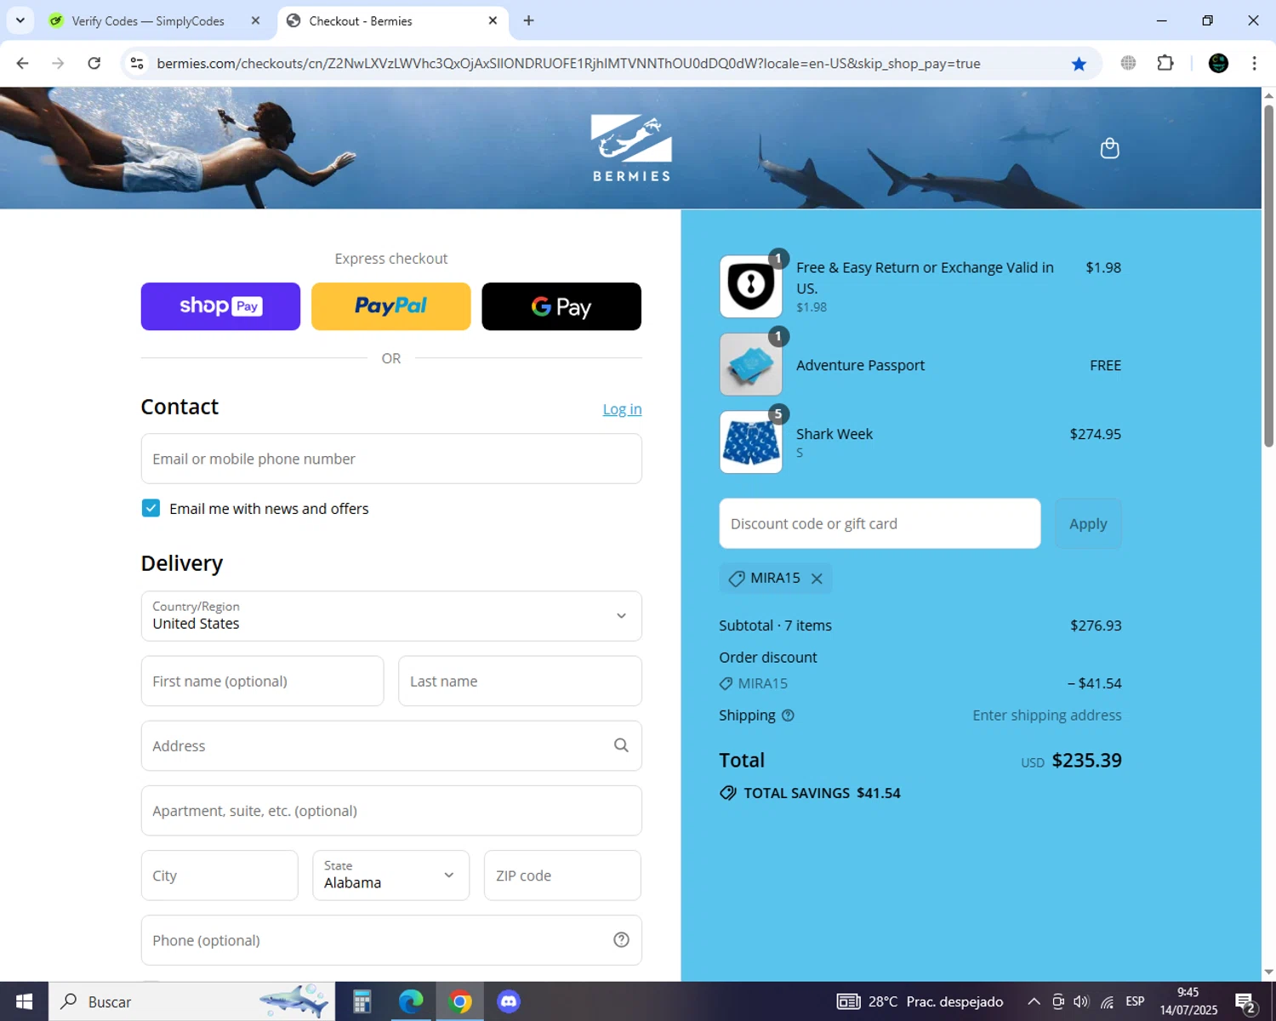The height and width of the screenshot is (1021, 1276).
Task: Open the phone field help icon
Action: tap(621, 939)
